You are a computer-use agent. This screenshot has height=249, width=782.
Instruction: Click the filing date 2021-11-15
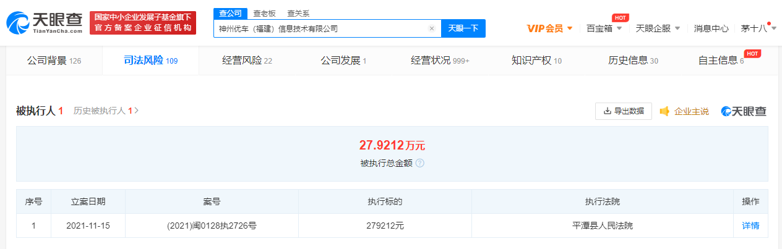88,226
